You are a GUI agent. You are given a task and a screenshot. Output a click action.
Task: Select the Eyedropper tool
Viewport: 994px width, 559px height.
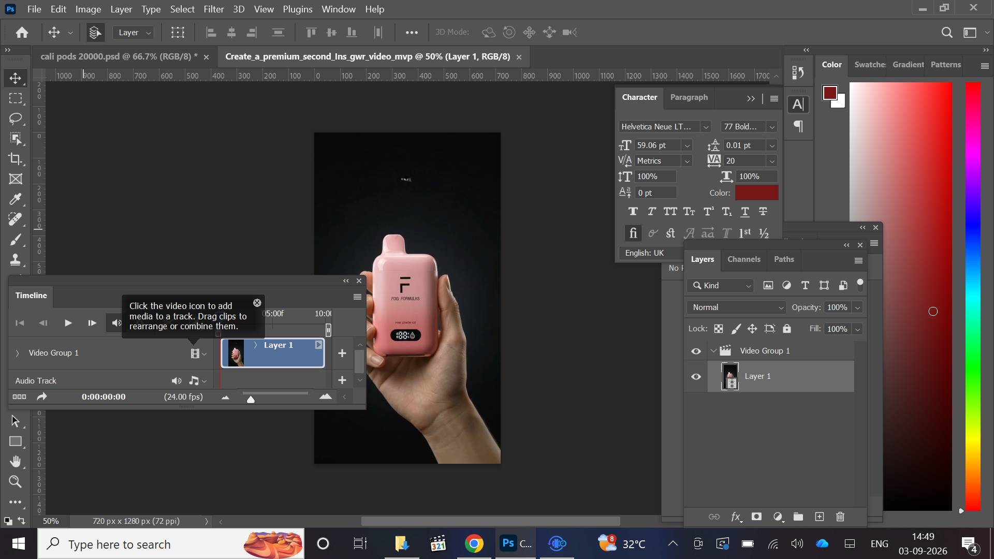(16, 199)
